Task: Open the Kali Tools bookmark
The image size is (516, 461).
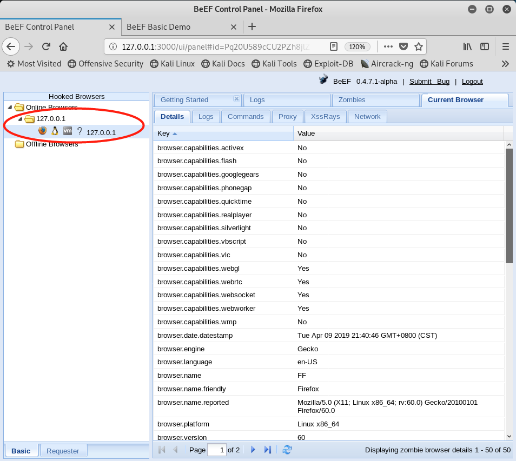Action: (x=274, y=64)
